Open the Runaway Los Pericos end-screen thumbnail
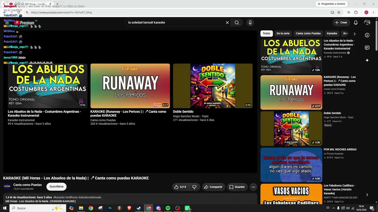 [x=130, y=86]
